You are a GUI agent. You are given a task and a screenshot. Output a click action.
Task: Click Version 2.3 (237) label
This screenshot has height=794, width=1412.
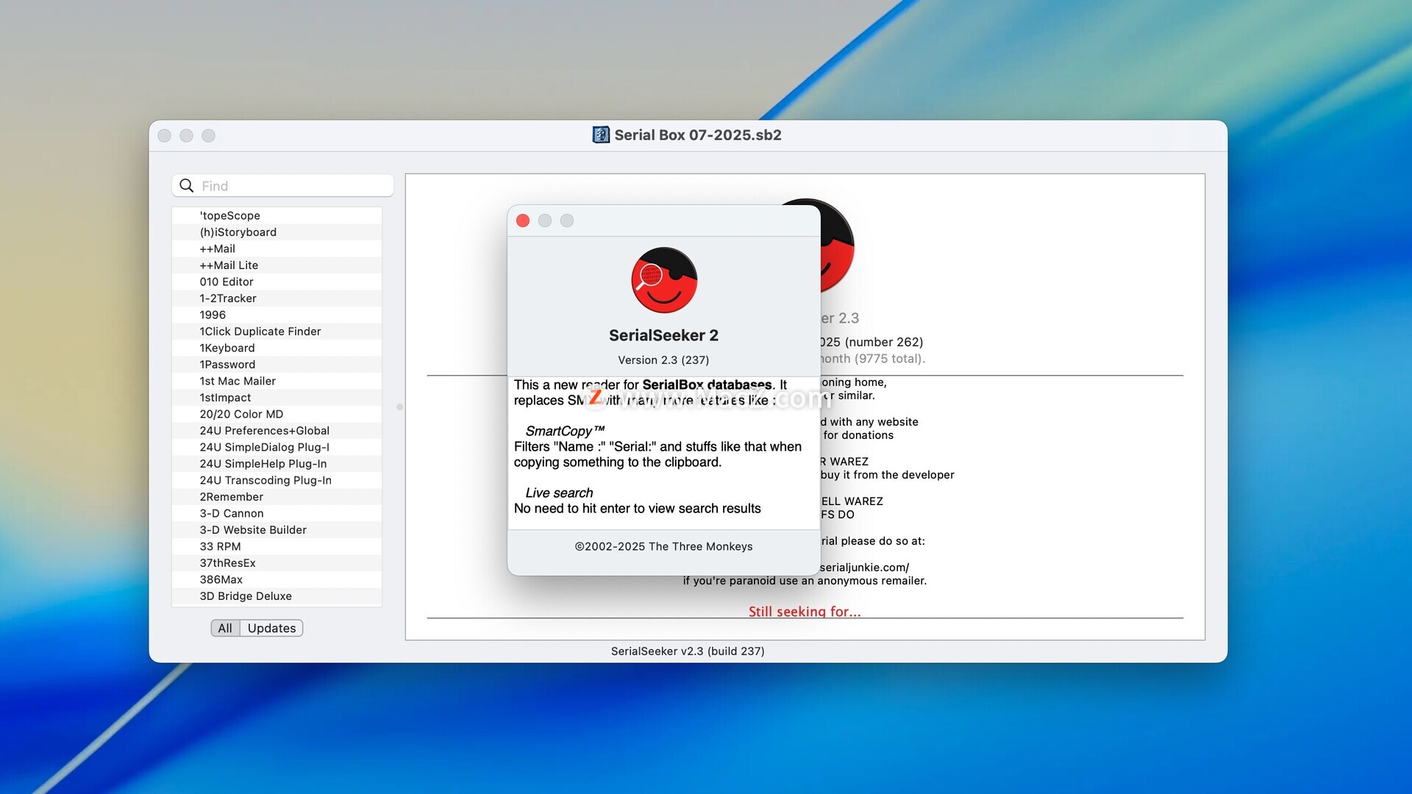coord(663,360)
